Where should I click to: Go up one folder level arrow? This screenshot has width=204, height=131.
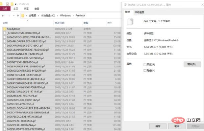pos(18,16)
